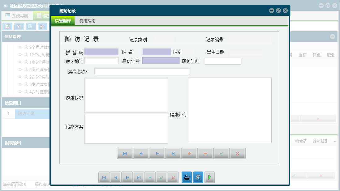The image size is (340, 191).
Task: Add a new record with plus button
Action: pyautogui.click(x=189, y=153)
